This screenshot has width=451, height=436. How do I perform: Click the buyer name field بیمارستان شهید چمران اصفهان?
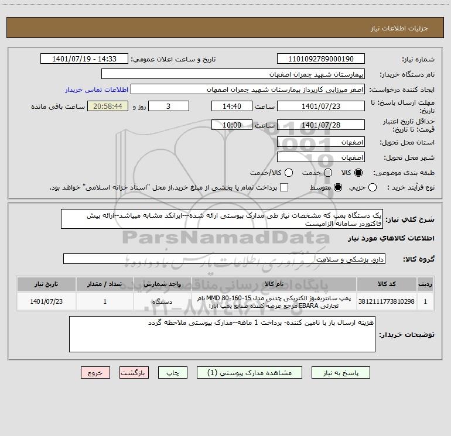[x=233, y=74]
